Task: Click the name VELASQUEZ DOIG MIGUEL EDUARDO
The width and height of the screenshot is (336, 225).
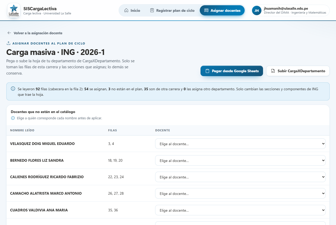Action: [x=42, y=144]
